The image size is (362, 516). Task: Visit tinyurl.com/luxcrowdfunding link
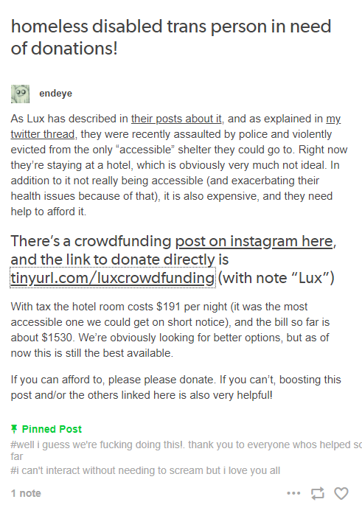click(x=113, y=278)
